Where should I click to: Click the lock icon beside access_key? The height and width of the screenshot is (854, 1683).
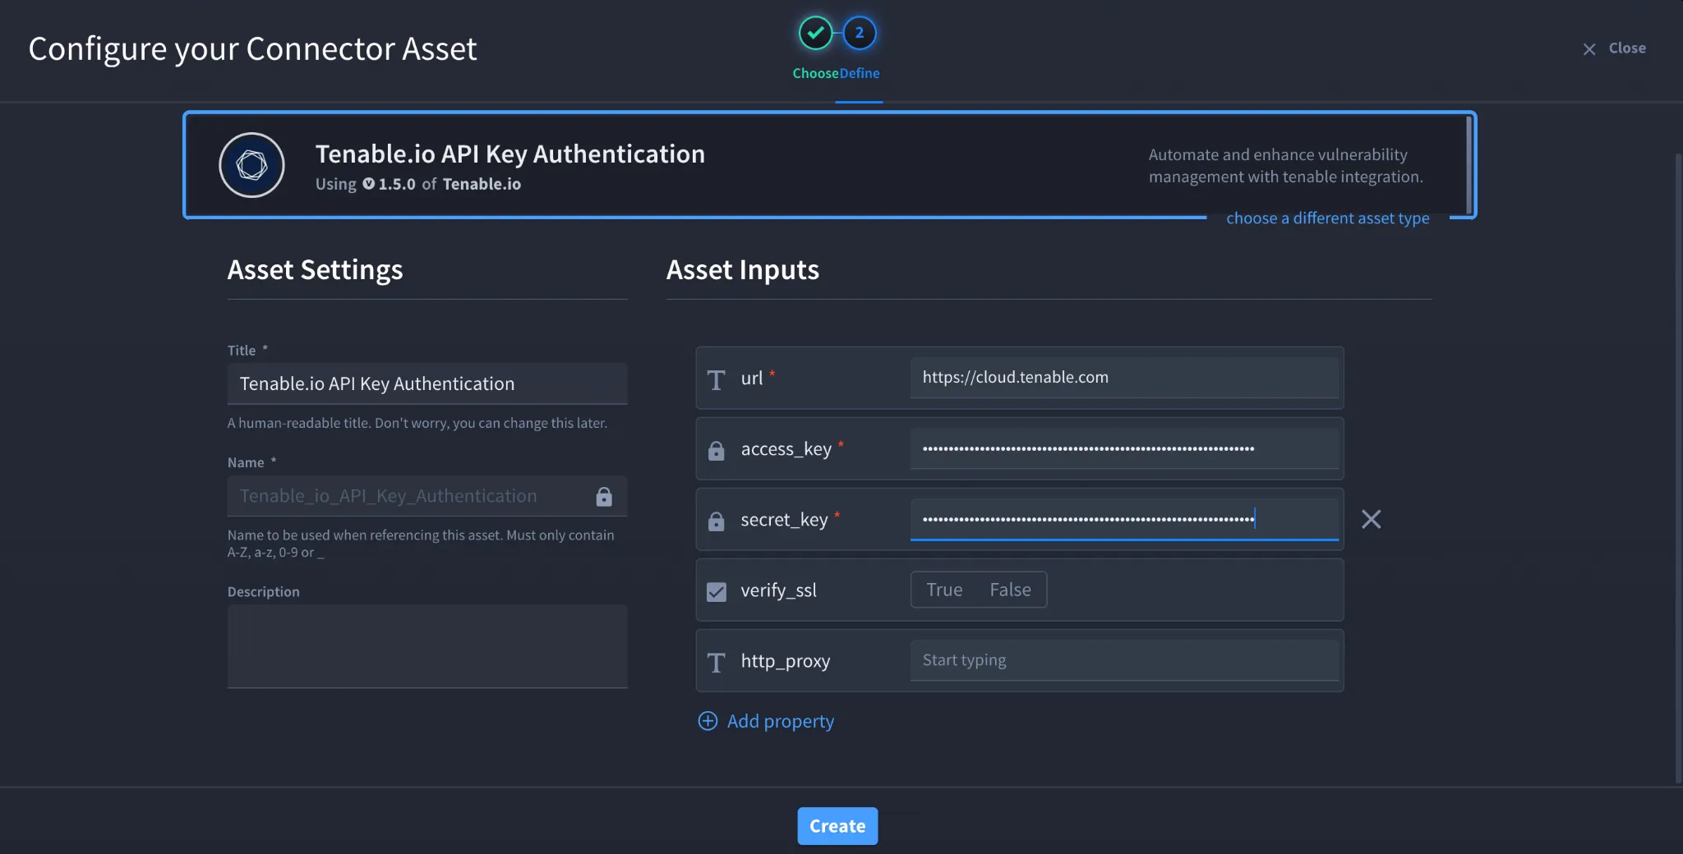coord(716,450)
